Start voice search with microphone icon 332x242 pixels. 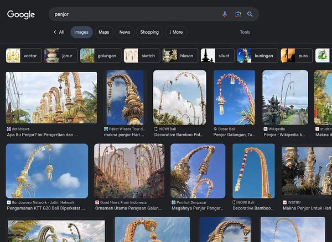(x=225, y=14)
